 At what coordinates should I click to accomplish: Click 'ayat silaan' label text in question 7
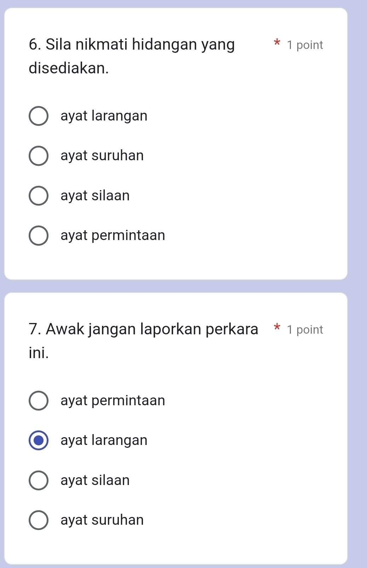95,480
